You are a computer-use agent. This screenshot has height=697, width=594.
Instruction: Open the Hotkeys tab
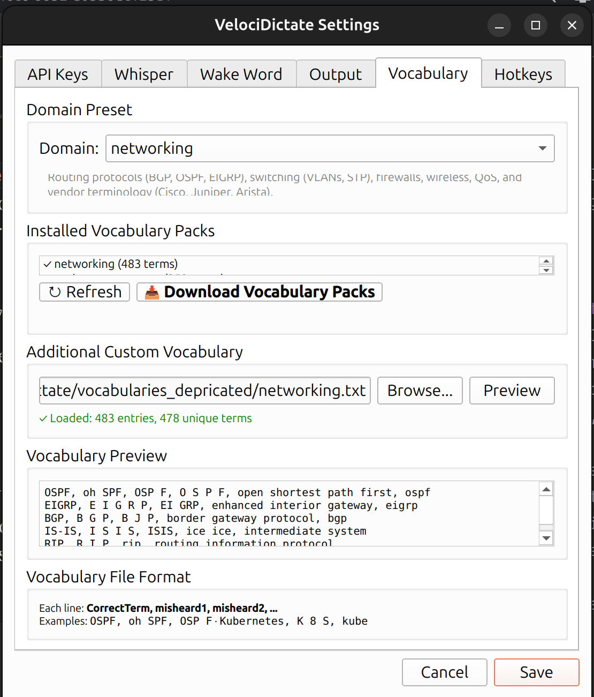pyautogui.click(x=523, y=74)
